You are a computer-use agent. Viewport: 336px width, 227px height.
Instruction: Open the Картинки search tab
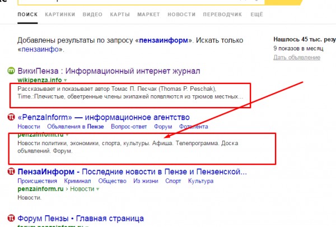click(x=60, y=15)
